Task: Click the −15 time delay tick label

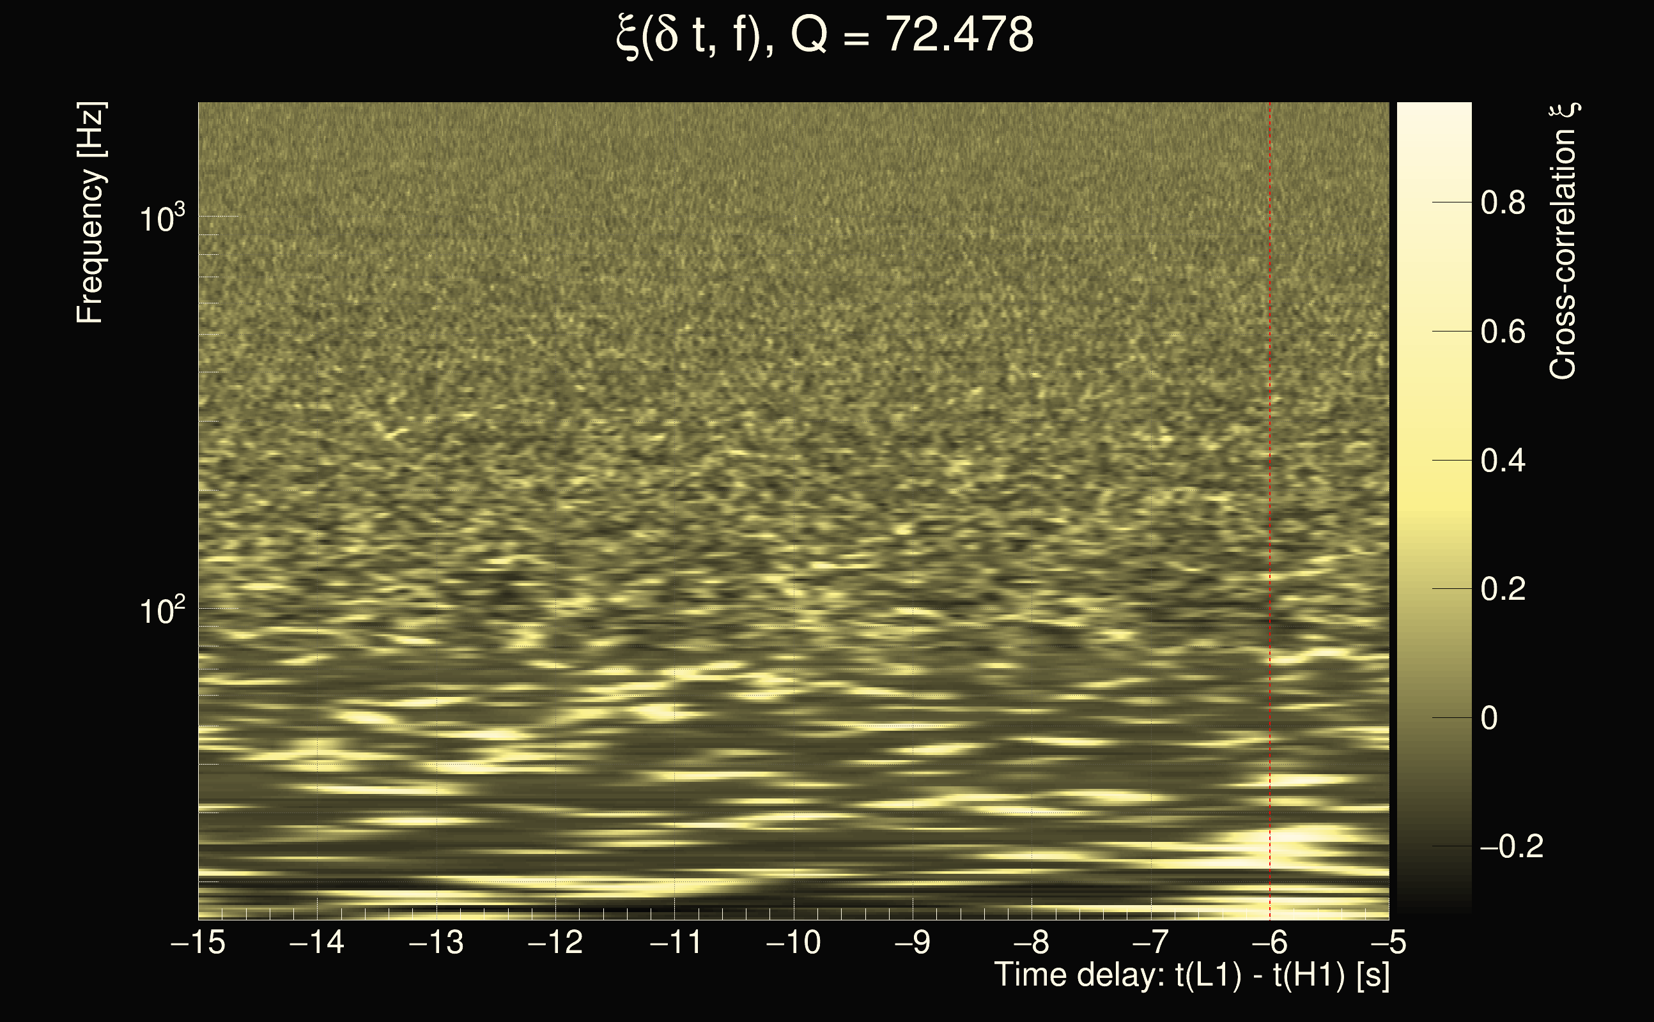Action: pos(198,942)
